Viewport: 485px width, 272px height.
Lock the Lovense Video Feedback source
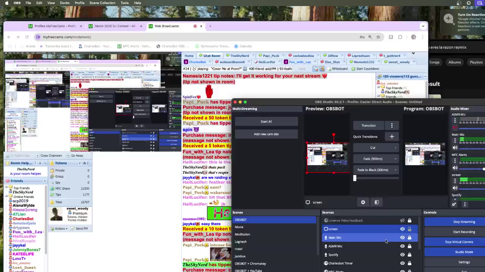[409, 220]
